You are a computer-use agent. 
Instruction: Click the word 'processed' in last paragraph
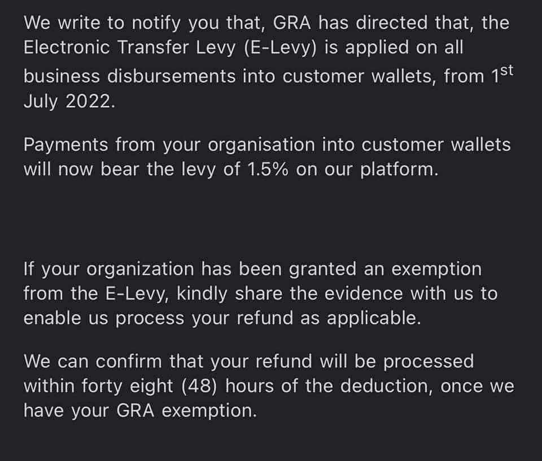(429, 362)
